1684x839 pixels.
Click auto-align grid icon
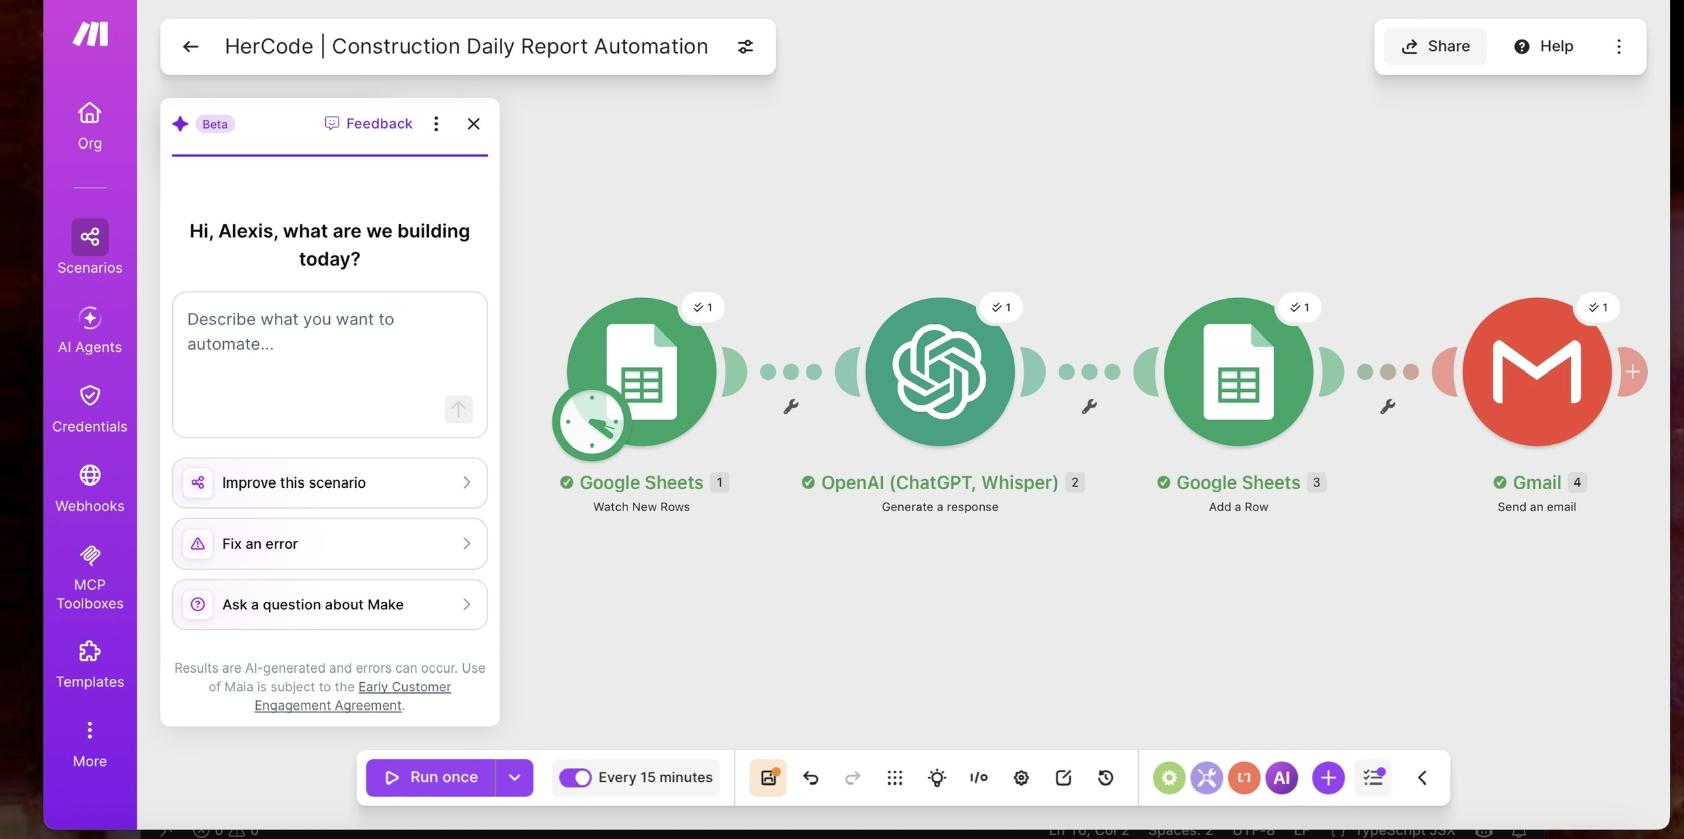point(894,777)
